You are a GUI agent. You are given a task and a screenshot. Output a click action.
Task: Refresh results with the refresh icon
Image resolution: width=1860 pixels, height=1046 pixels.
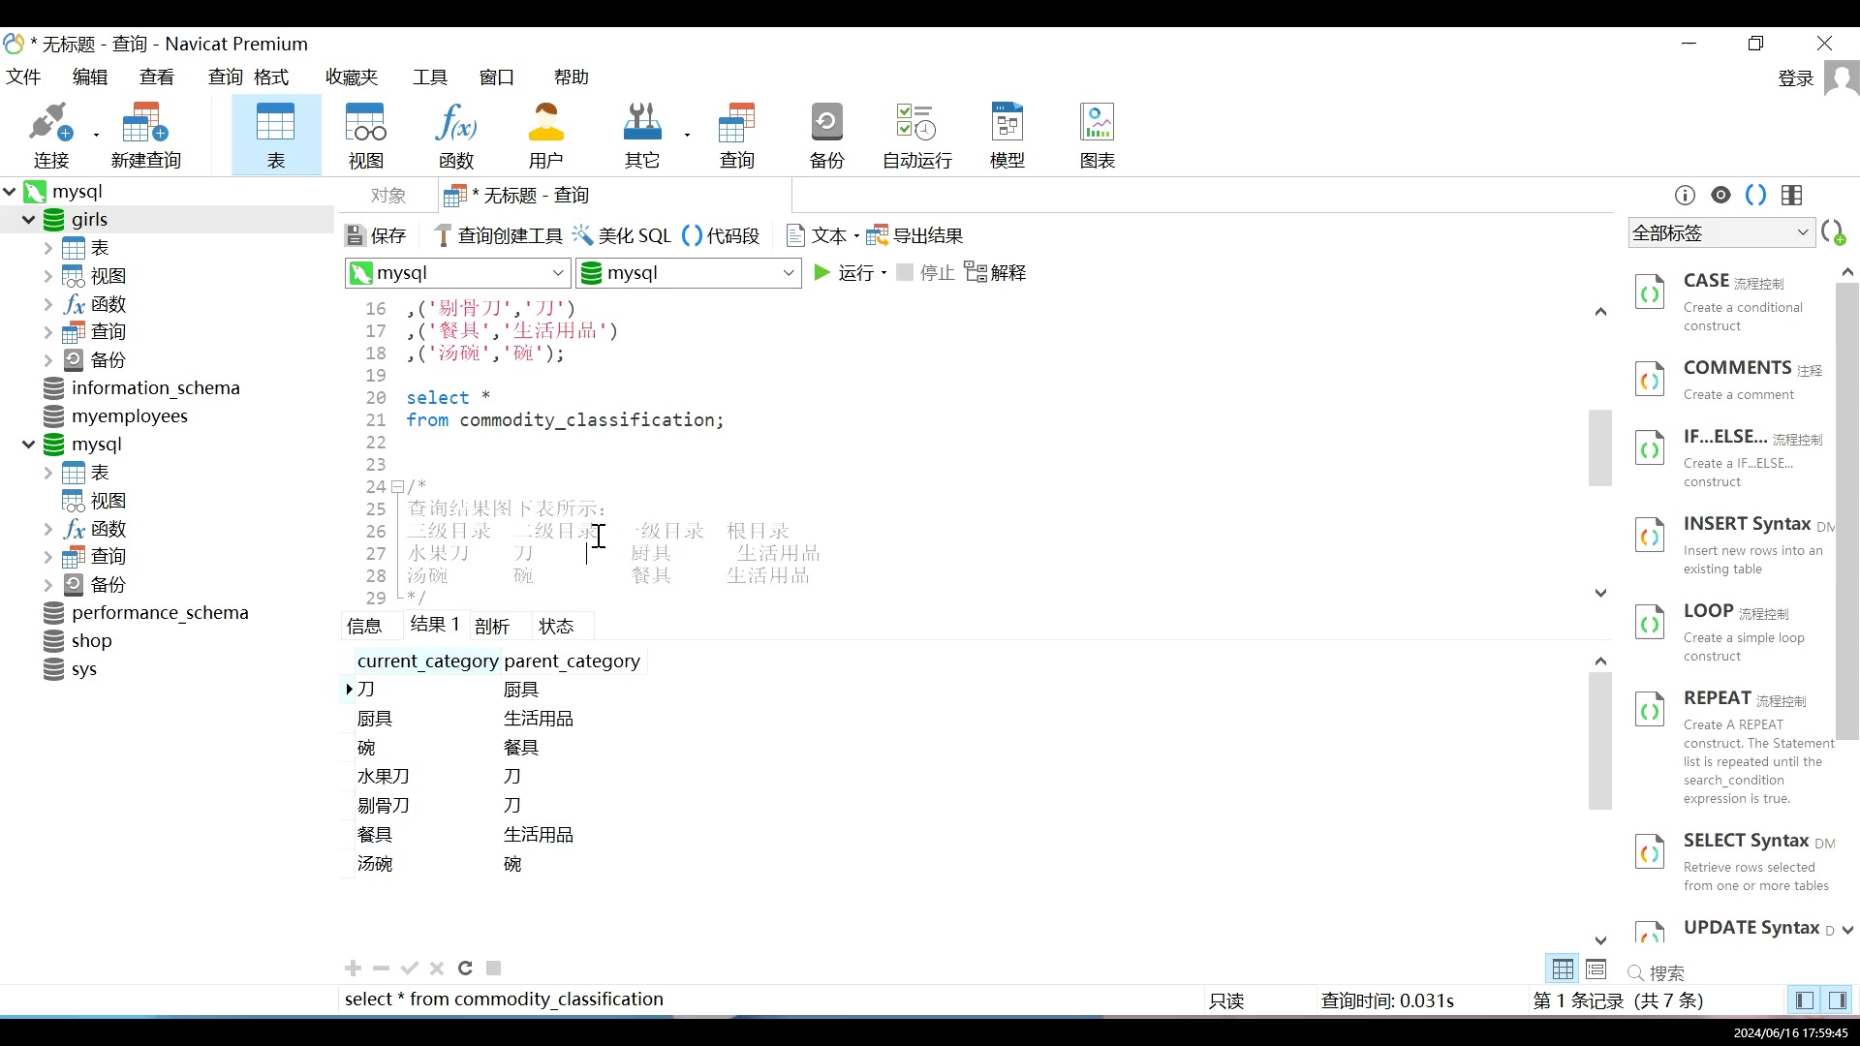coord(466,969)
